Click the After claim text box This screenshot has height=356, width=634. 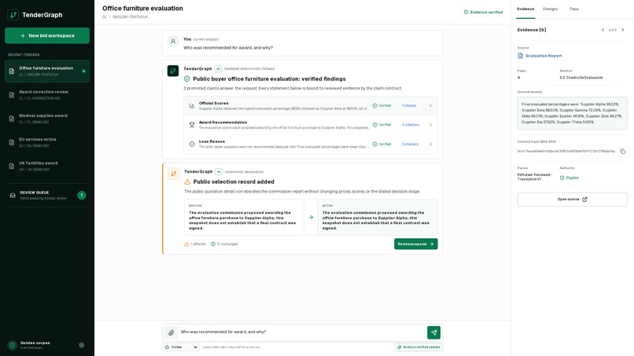[x=378, y=218]
